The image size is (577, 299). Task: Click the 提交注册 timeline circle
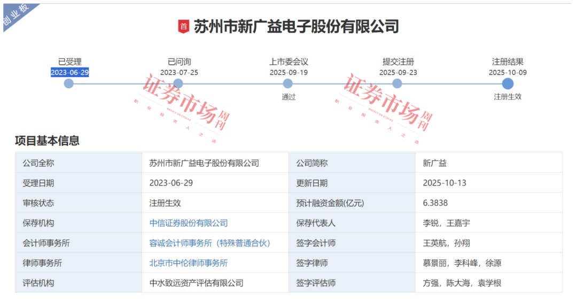[397, 83]
